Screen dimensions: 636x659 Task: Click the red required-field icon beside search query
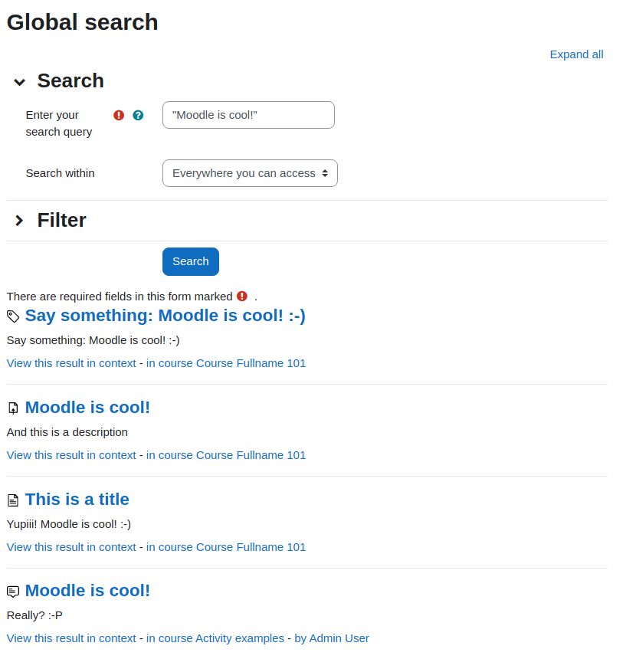point(119,115)
